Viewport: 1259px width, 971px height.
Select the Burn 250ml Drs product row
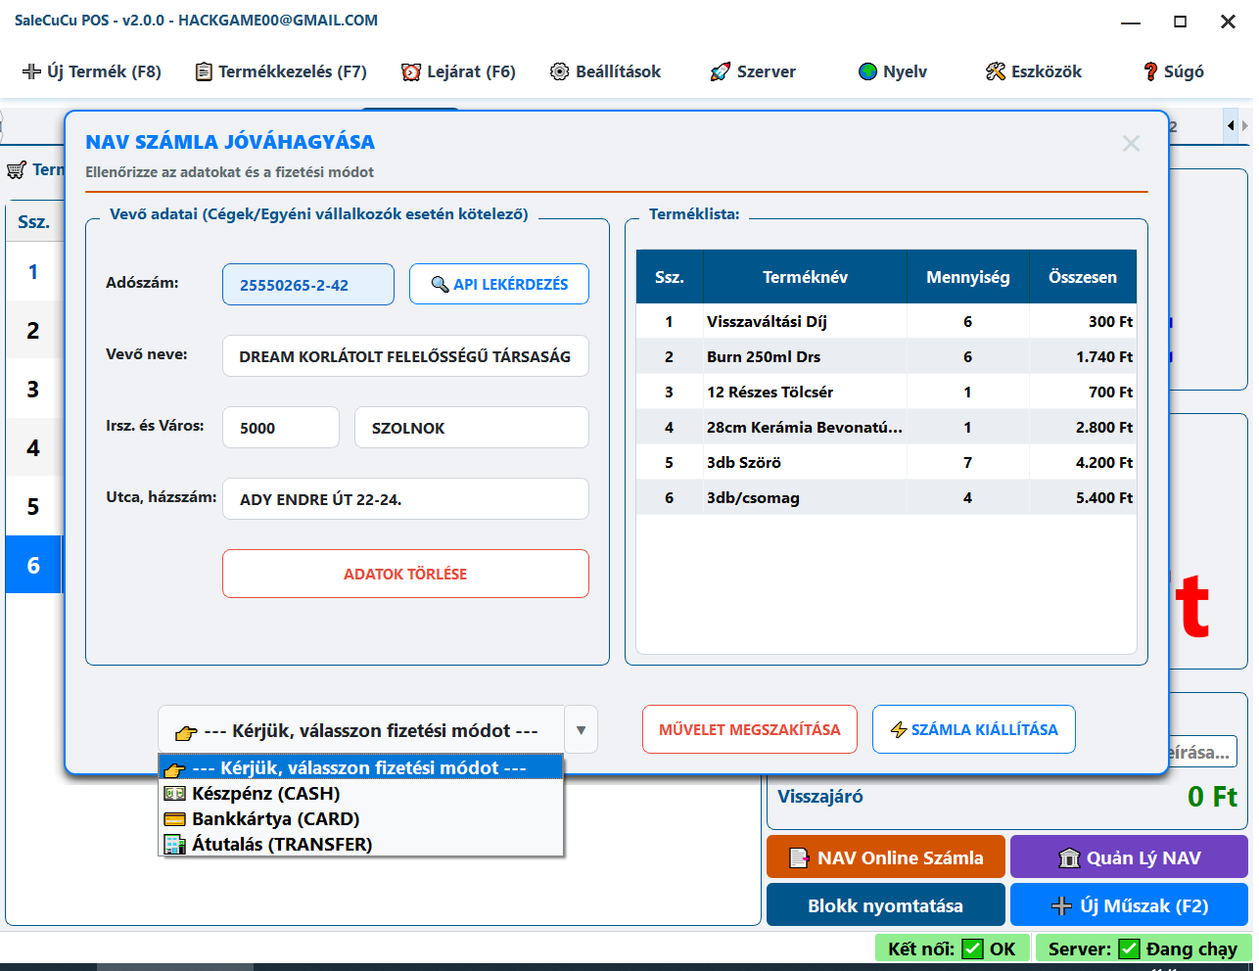point(886,357)
